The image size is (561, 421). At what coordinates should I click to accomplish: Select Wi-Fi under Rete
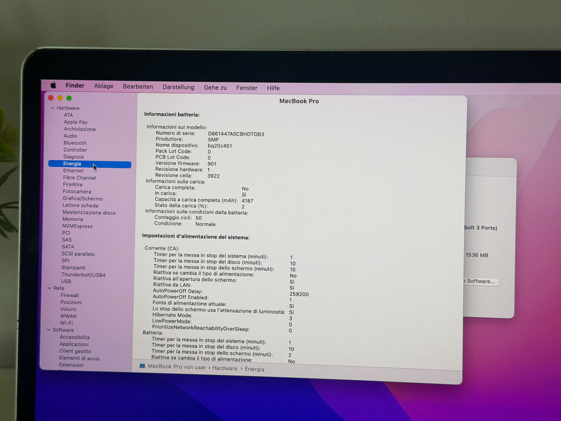click(x=67, y=323)
